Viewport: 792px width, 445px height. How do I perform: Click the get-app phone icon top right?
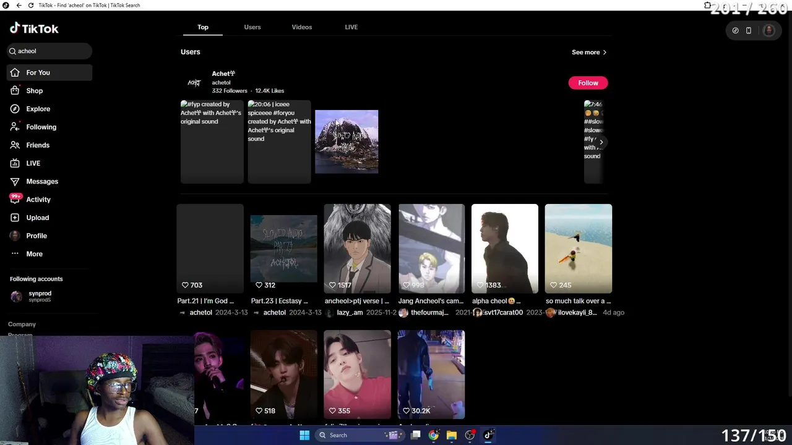pyautogui.click(x=749, y=30)
